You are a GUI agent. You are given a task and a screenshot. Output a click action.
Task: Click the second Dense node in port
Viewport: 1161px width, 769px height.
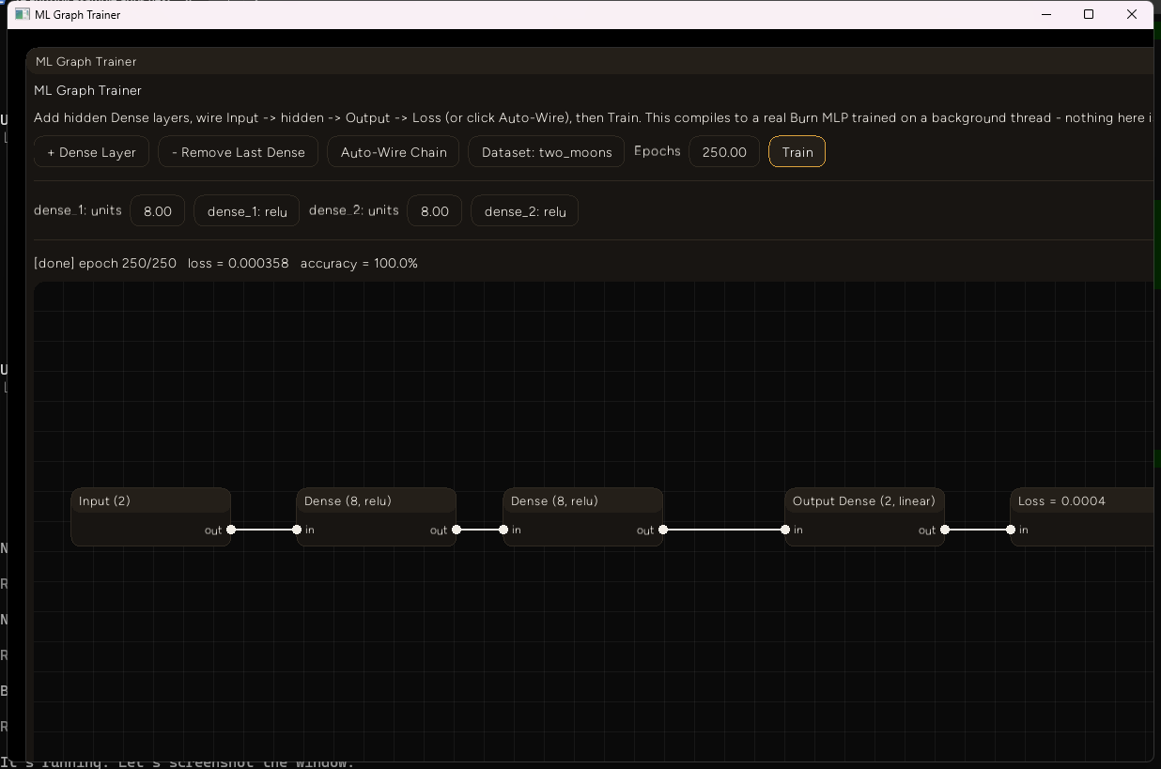tap(503, 530)
